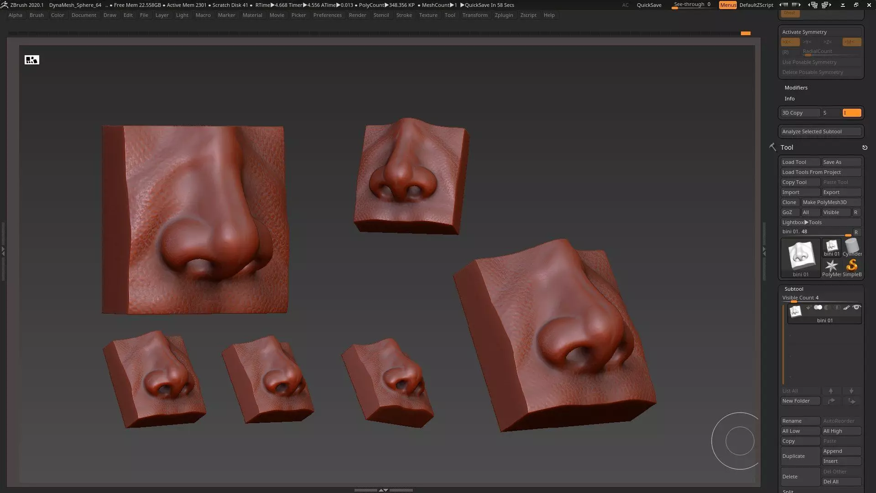Click the Tool palette hammer icon
876x493 pixels.
click(772, 147)
